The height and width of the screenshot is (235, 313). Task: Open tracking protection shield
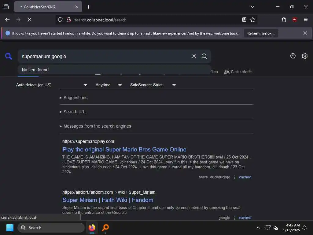coord(60,20)
